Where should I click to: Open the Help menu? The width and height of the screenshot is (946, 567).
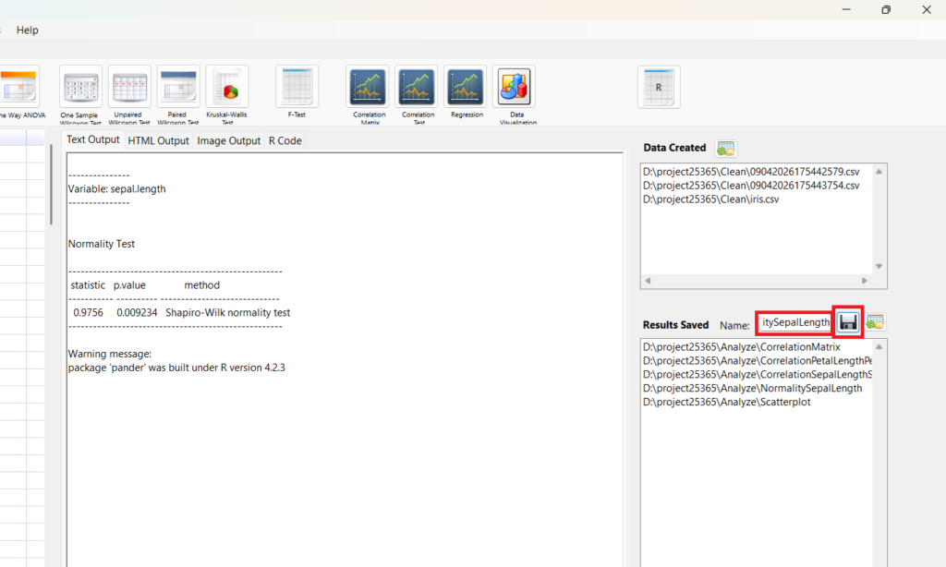(x=28, y=30)
